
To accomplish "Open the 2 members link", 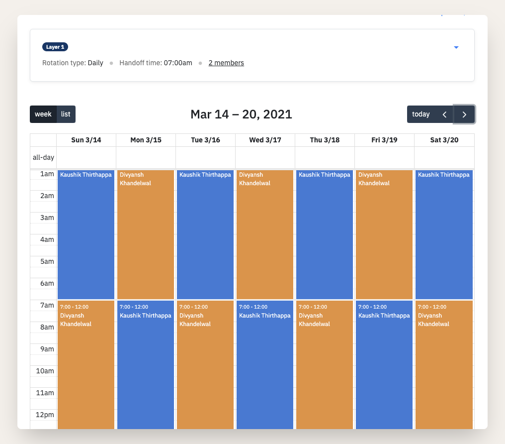I will [x=226, y=63].
